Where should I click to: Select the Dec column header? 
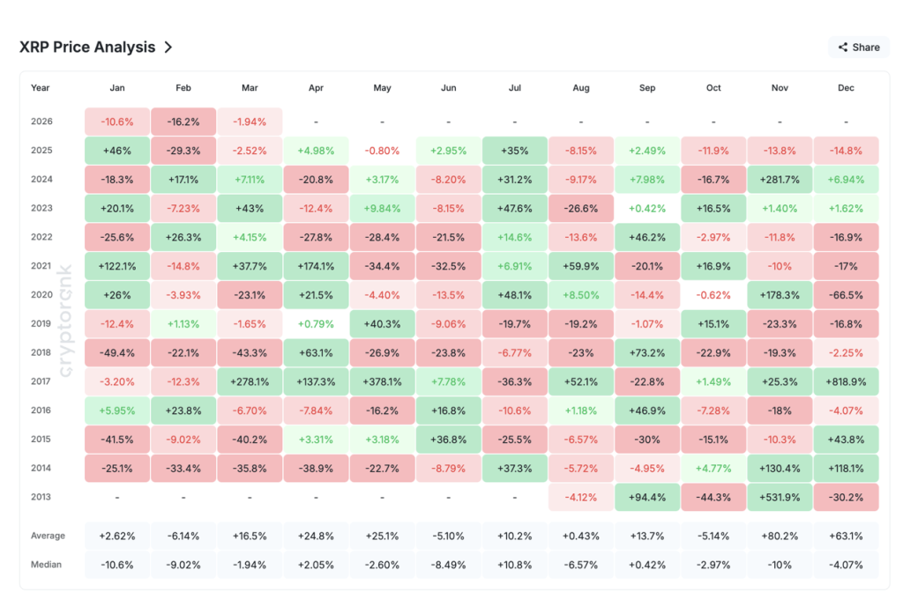[846, 87]
